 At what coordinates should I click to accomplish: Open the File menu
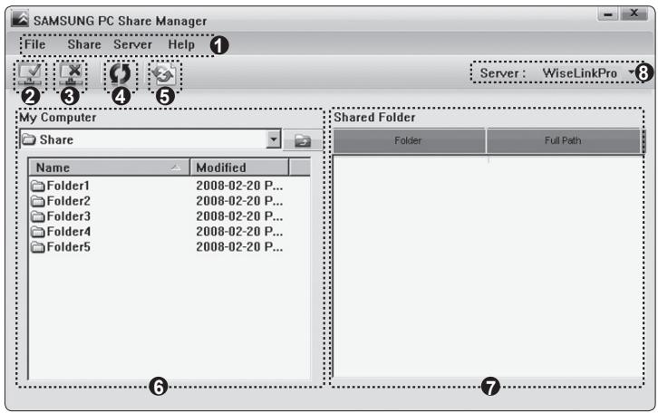click(34, 44)
